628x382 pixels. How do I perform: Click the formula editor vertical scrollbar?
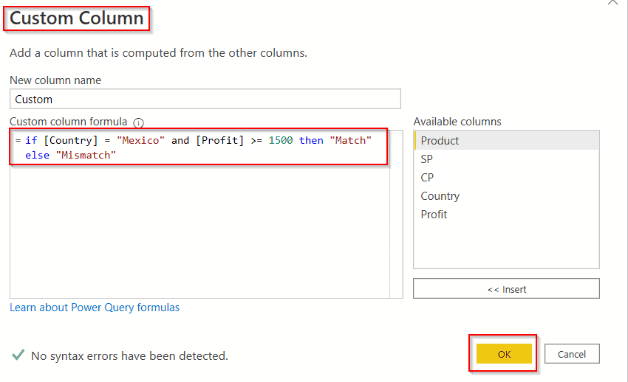point(396,214)
